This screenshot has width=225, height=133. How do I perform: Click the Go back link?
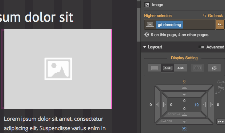pos(213,16)
